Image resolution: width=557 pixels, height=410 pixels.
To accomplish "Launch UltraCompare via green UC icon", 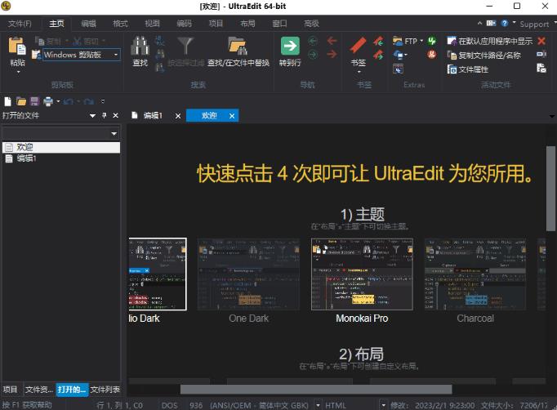I will click(x=431, y=41).
